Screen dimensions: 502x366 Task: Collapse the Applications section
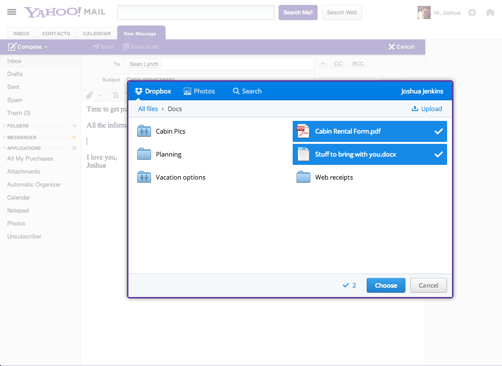(x=5, y=148)
